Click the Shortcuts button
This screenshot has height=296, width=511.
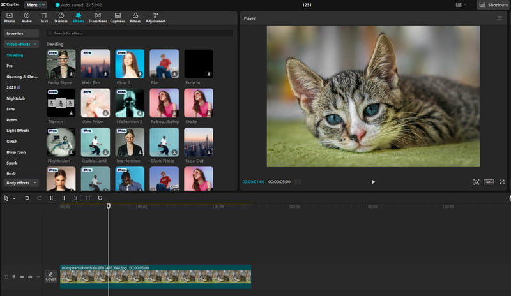(x=493, y=5)
